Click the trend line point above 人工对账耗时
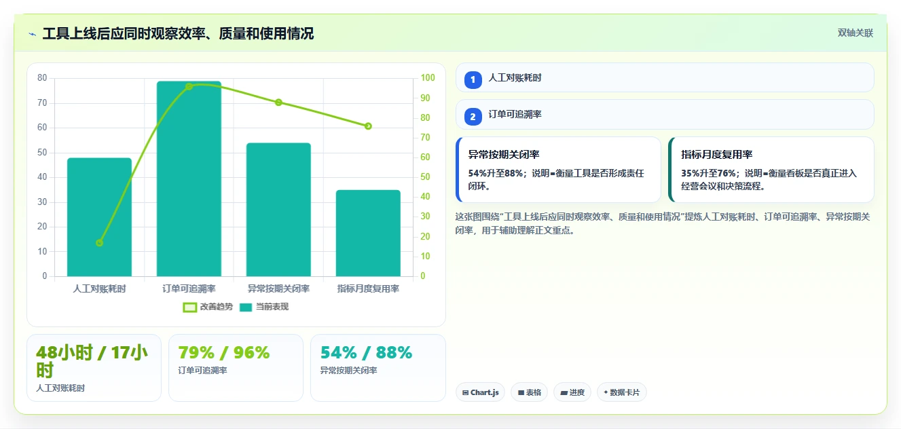Image resolution: width=901 pixels, height=429 pixels. 99,242
